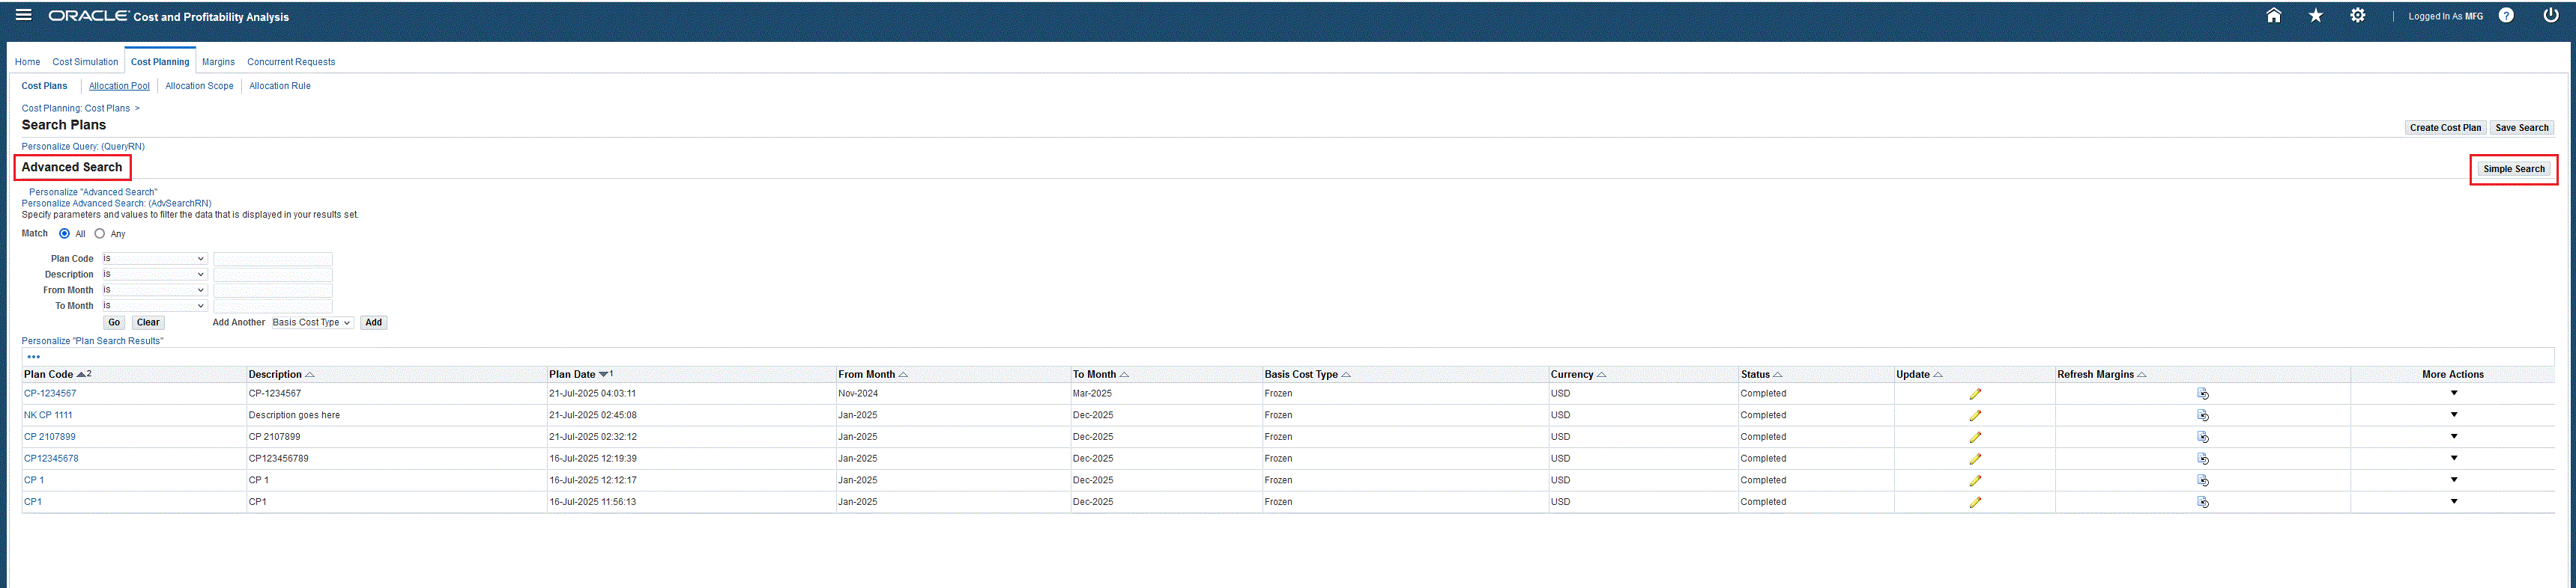Click the Home house icon in header
This screenshot has width=2576, height=588.
tap(2273, 15)
